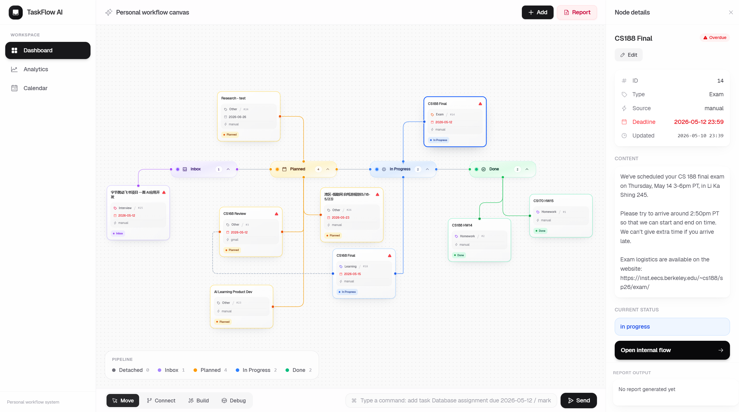This screenshot has height=412, width=739.
Task: Select the Debug tool
Action: pyautogui.click(x=233, y=400)
